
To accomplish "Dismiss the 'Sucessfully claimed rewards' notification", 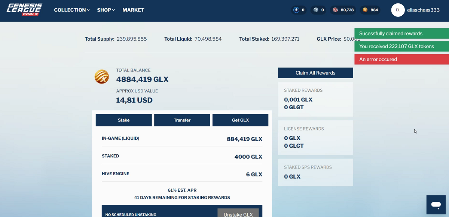I will [x=401, y=34].
